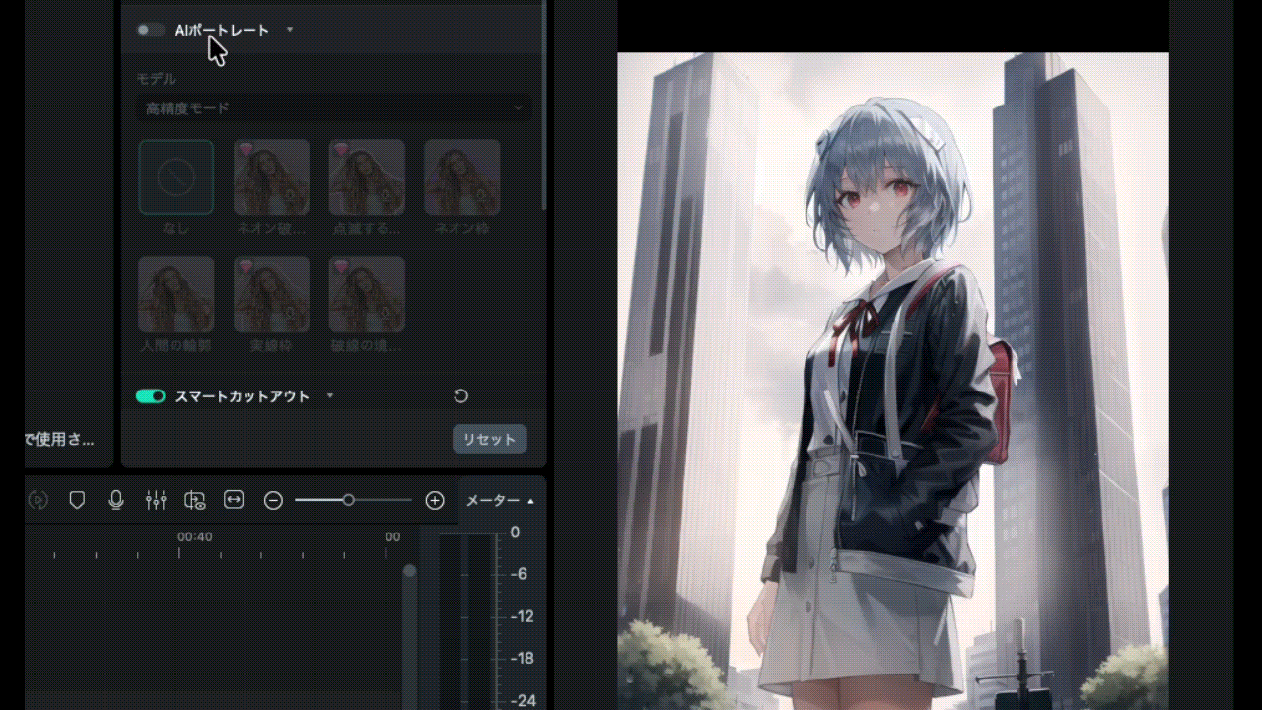Choose the 点滅する… effect thumbnail
1262x710 pixels.
click(x=367, y=177)
